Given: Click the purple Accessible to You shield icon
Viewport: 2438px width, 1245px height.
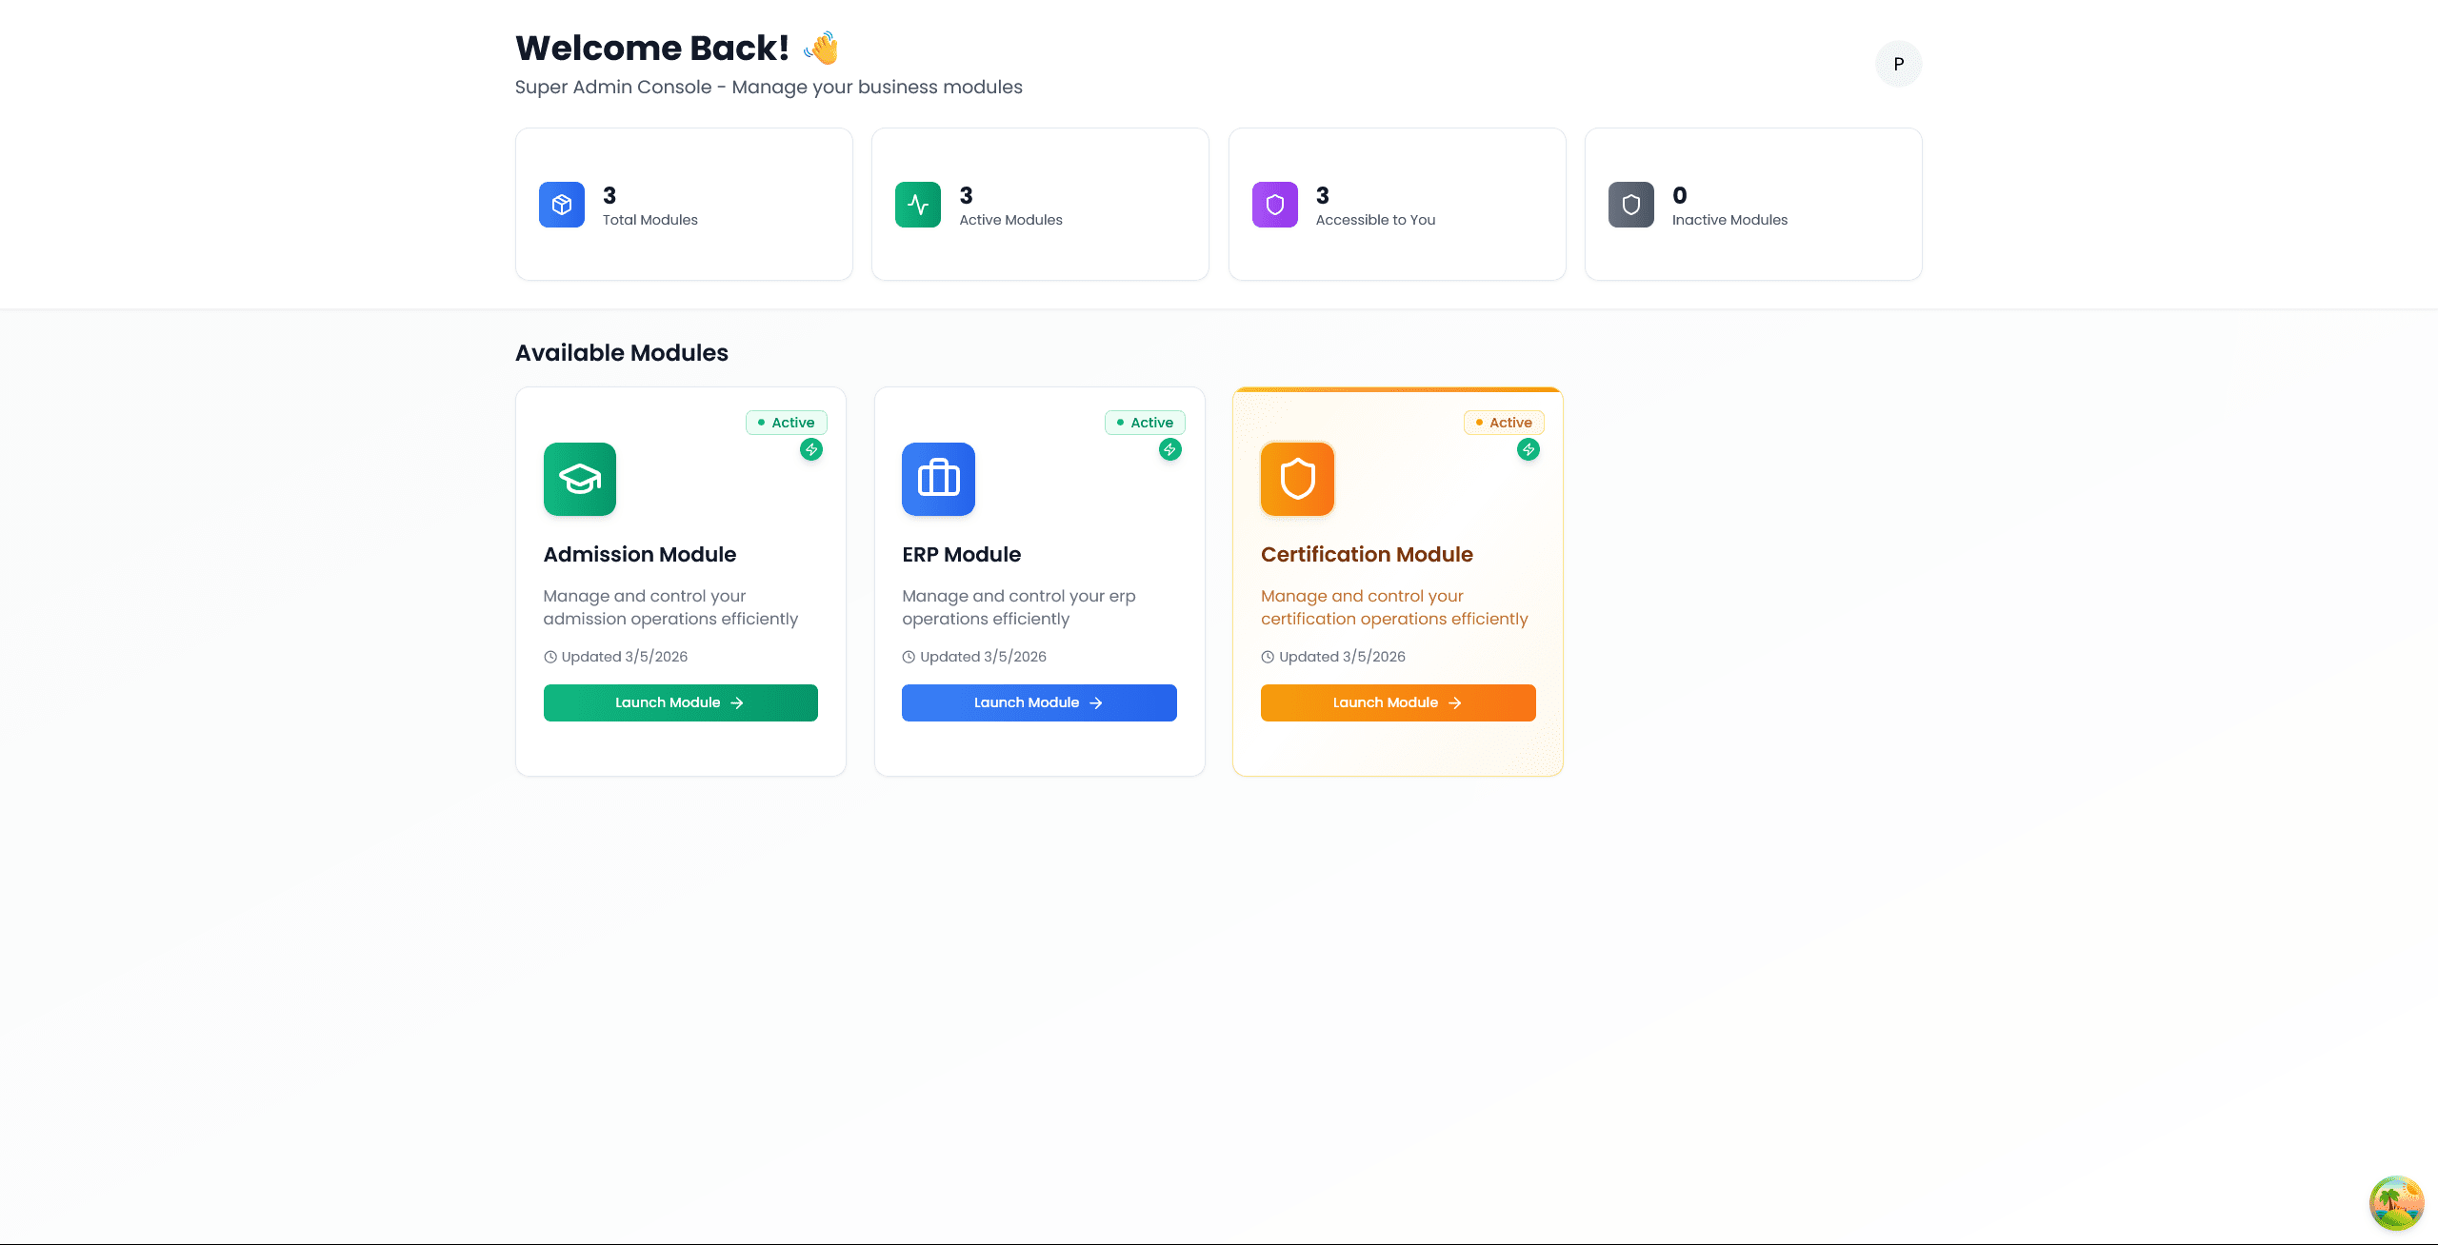Looking at the screenshot, I should click(x=1274, y=205).
